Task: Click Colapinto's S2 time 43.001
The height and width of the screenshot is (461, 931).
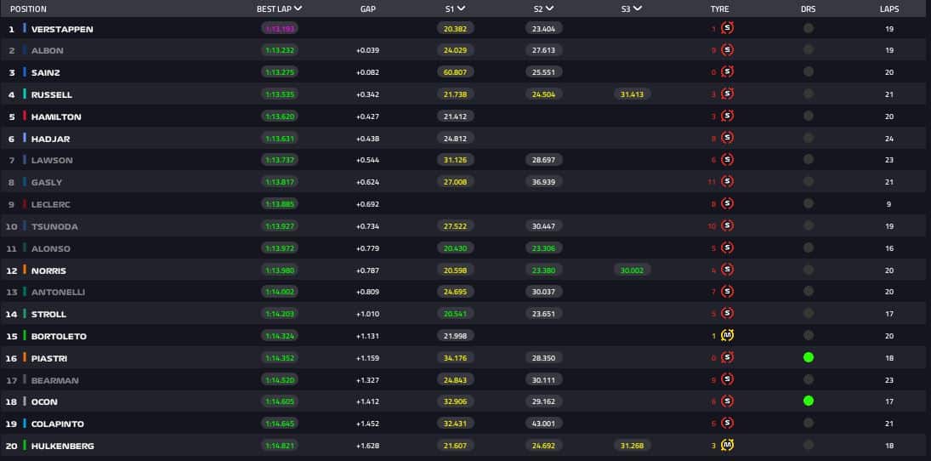Action: 544,423
